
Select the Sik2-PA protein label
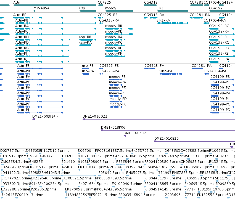pyautogui.click(x=166, y=71)
